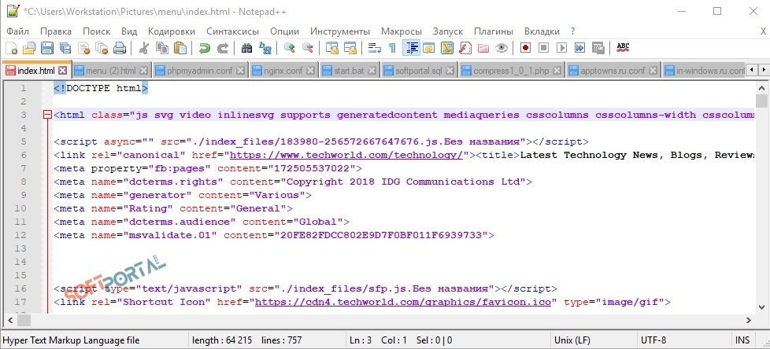
Task: Click the cdn4.techworld.com favicon.ico link
Action: click(x=403, y=302)
